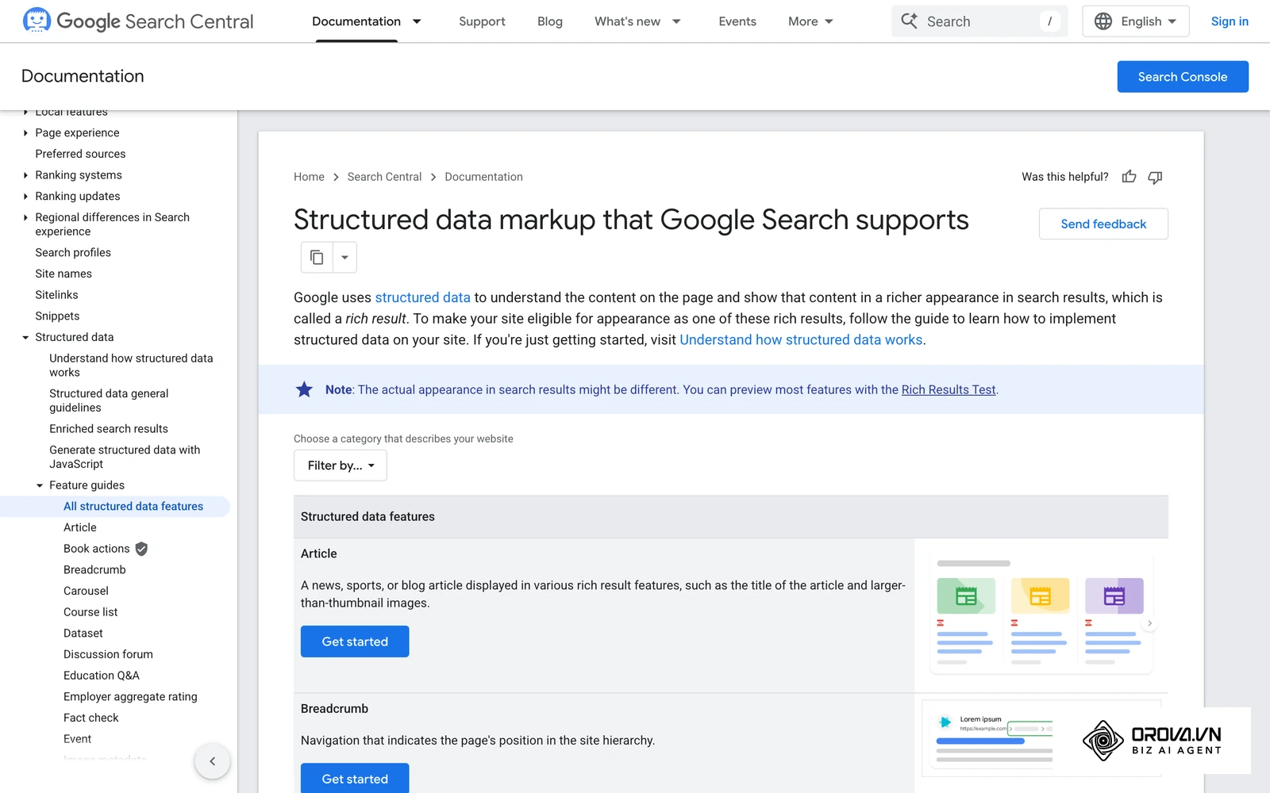Click the thumbs down icon
1270x793 pixels.
(x=1155, y=177)
